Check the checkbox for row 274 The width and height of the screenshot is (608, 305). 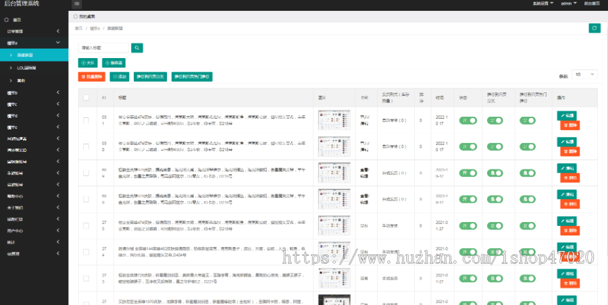click(x=86, y=252)
